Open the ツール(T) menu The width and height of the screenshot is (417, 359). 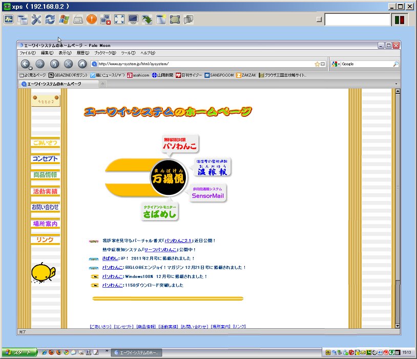point(128,53)
